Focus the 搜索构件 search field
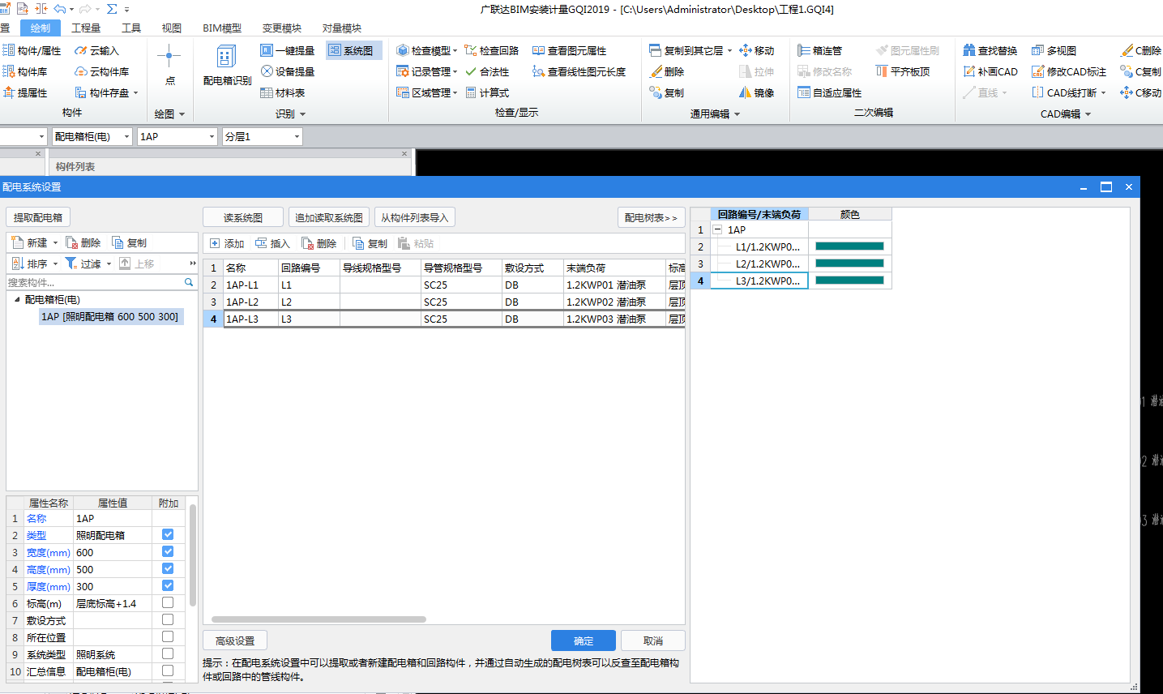The width and height of the screenshot is (1163, 694). tap(101, 282)
